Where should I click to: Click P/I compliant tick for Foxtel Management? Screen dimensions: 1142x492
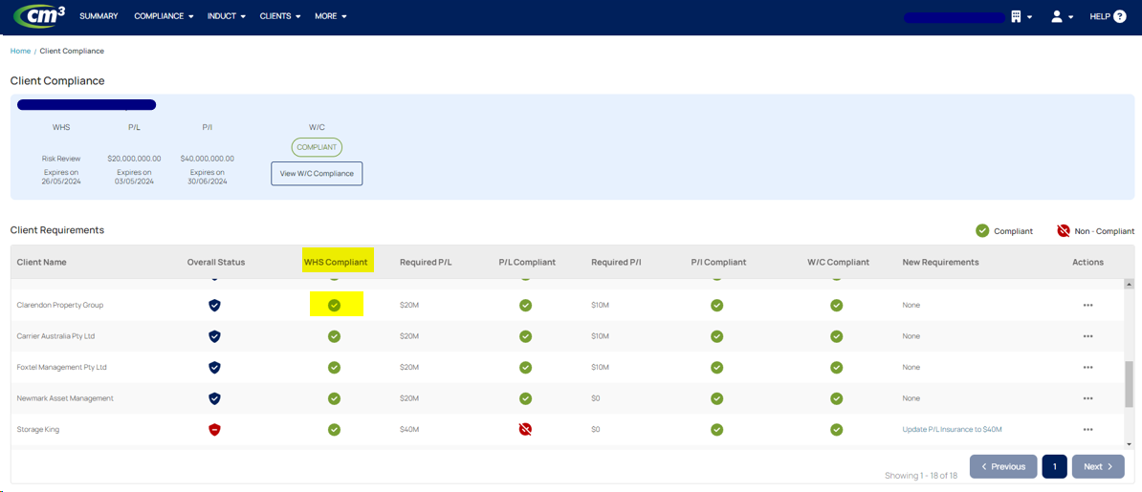point(717,368)
